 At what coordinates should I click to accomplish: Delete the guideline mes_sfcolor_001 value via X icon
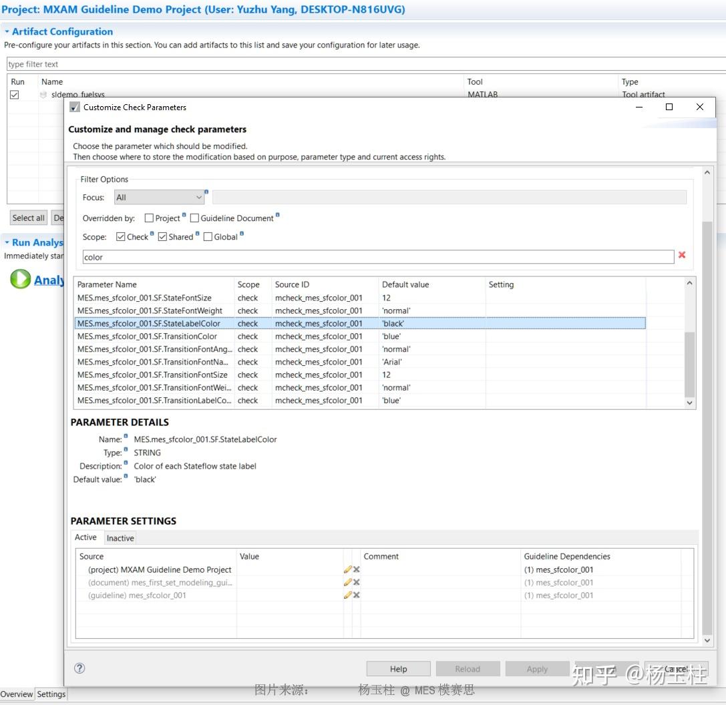click(x=356, y=595)
